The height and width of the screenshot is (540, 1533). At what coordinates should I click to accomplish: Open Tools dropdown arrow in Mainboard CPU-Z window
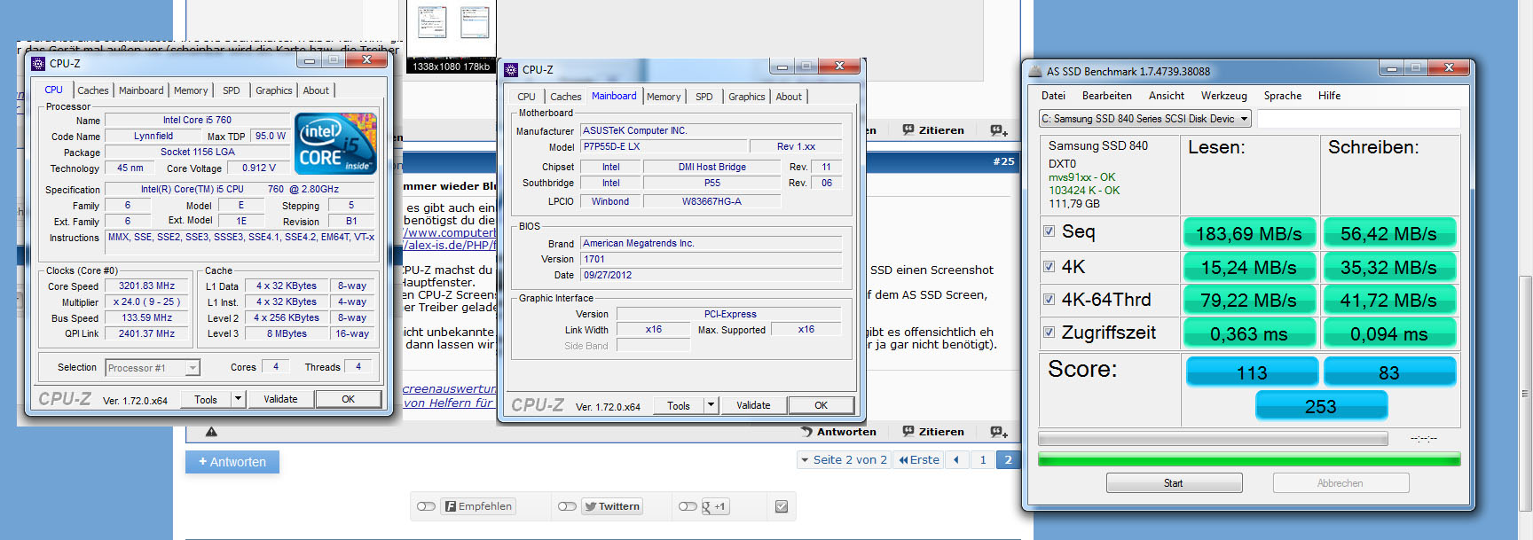click(x=711, y=405)
